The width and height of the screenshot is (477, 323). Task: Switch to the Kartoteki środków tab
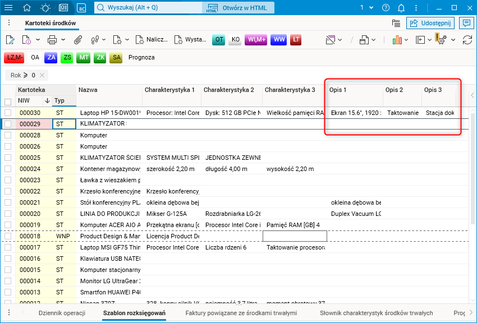(x=51, y=23)
